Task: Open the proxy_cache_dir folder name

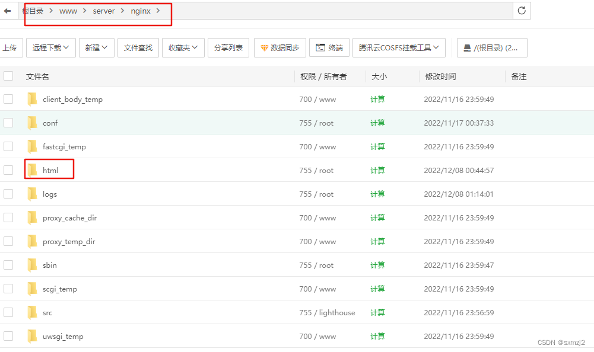Action: 69,218
